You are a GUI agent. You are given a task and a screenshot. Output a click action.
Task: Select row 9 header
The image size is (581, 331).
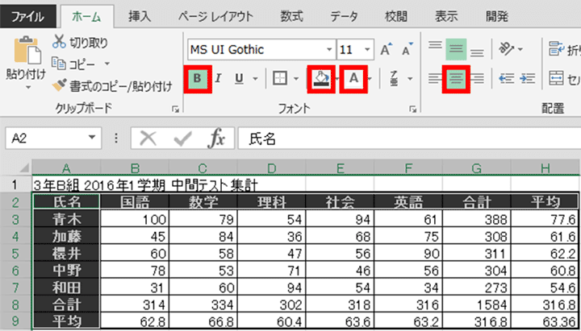(15, 321)
